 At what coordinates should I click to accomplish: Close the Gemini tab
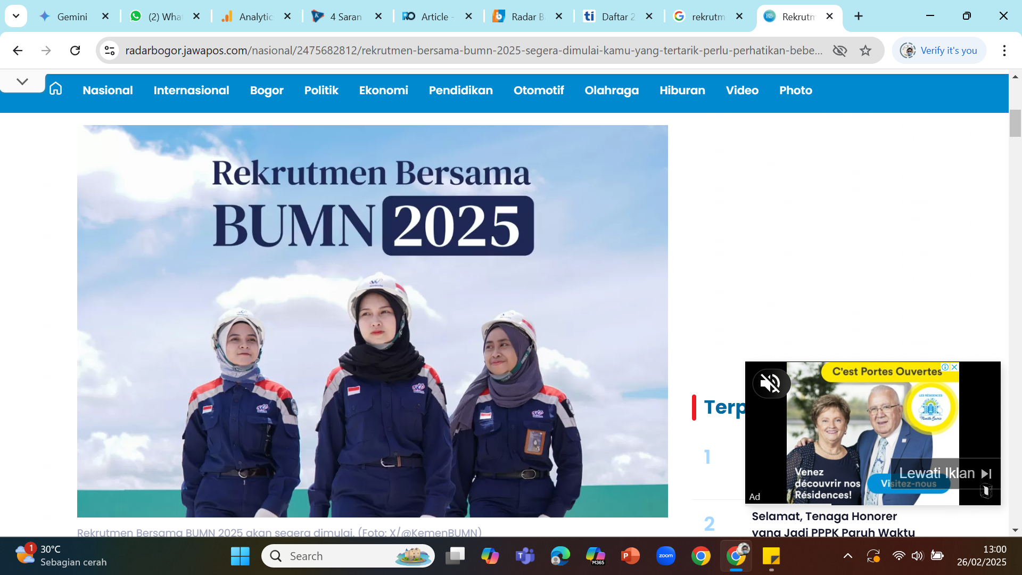pos(105,17)
